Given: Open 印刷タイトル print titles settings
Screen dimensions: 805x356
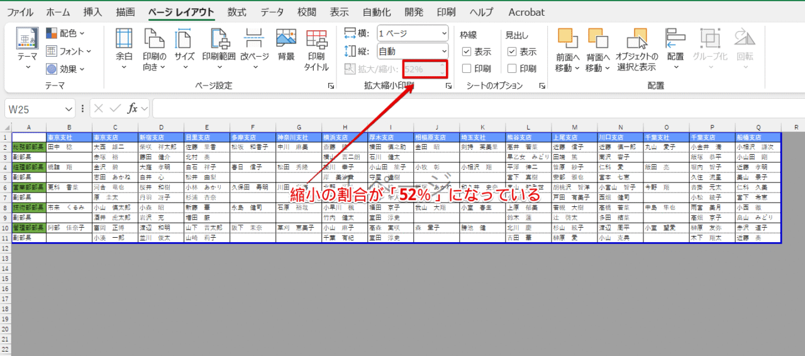Looking at the screenshot, I should point(316,49).
